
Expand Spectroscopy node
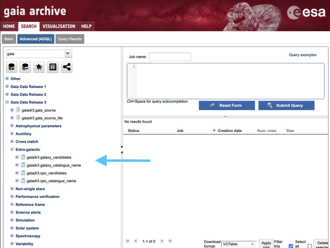click(12, 236)
